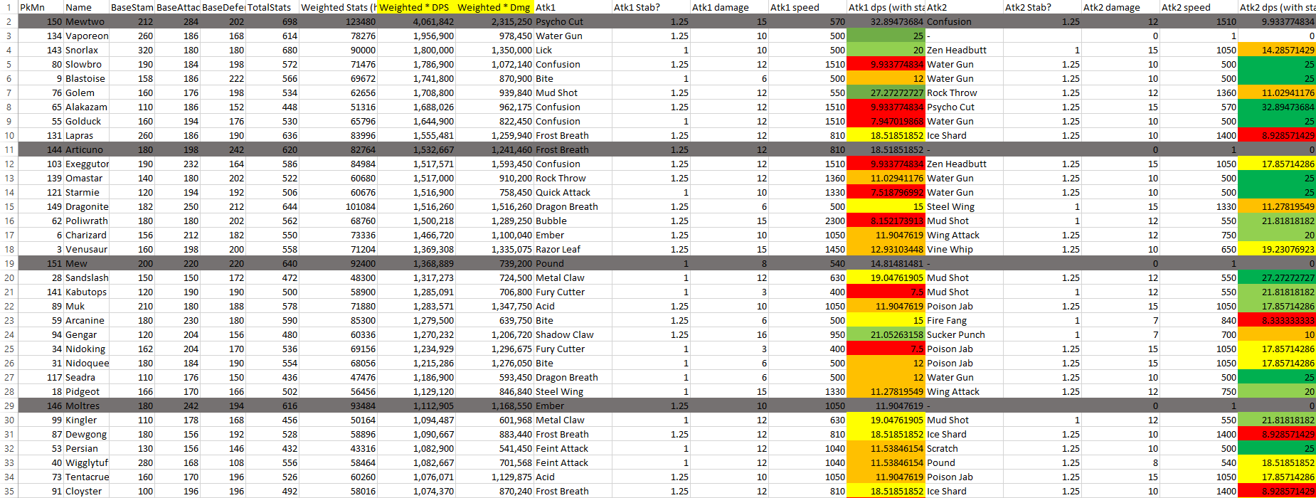
Task: Select the "Sandslash" name cell
Action: point(86,277)
